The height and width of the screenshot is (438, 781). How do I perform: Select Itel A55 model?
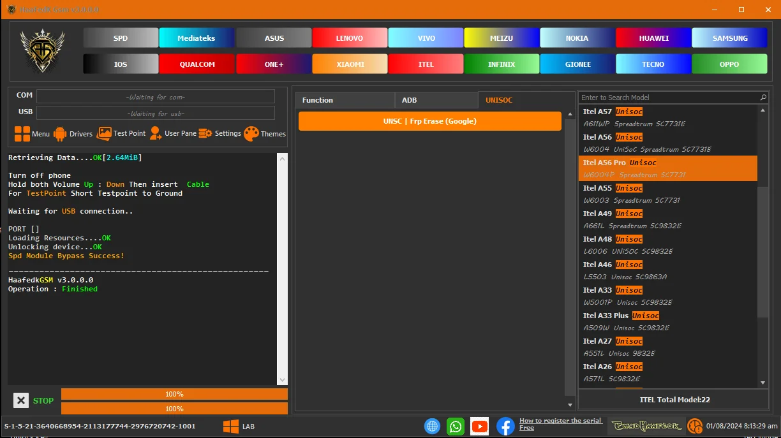click(667, 194)
